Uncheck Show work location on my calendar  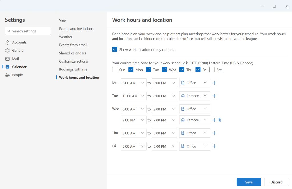tap(115, 49)
